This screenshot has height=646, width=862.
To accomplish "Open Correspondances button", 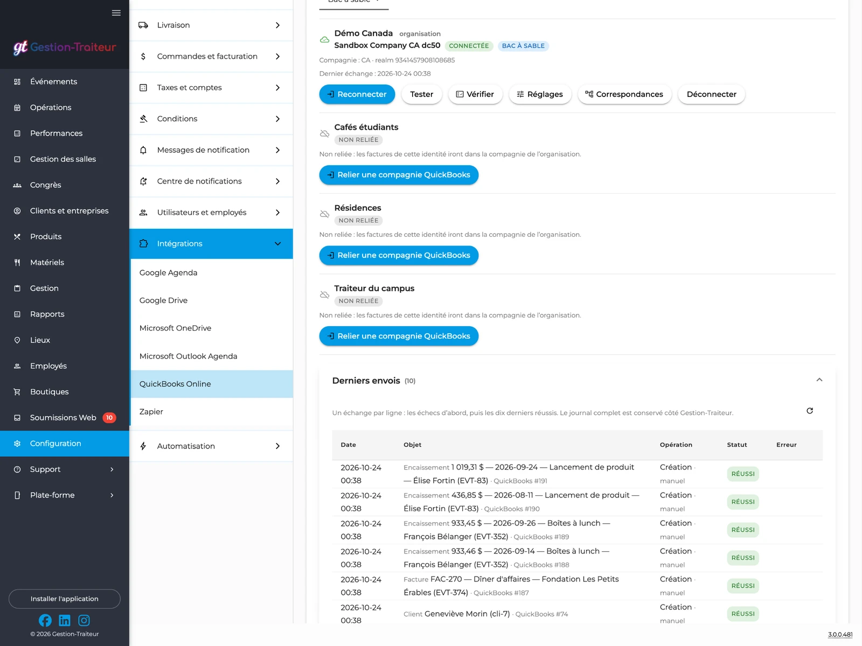I will tap(624, 94).
